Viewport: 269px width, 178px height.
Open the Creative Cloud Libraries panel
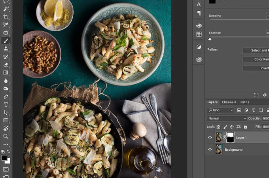click(199, 59)
